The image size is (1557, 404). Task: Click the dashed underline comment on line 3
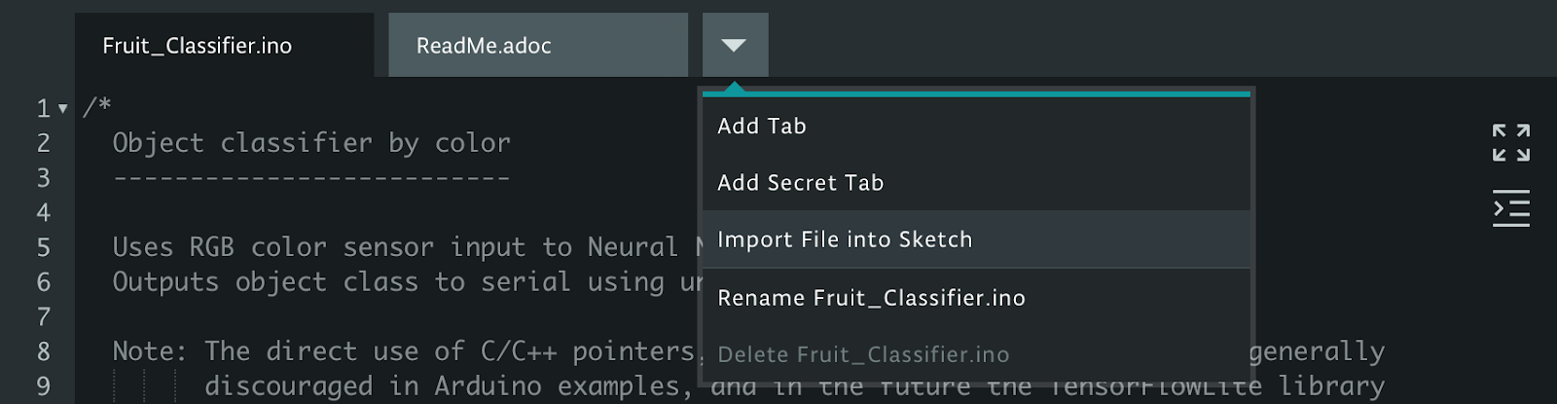tap(311, 178)
